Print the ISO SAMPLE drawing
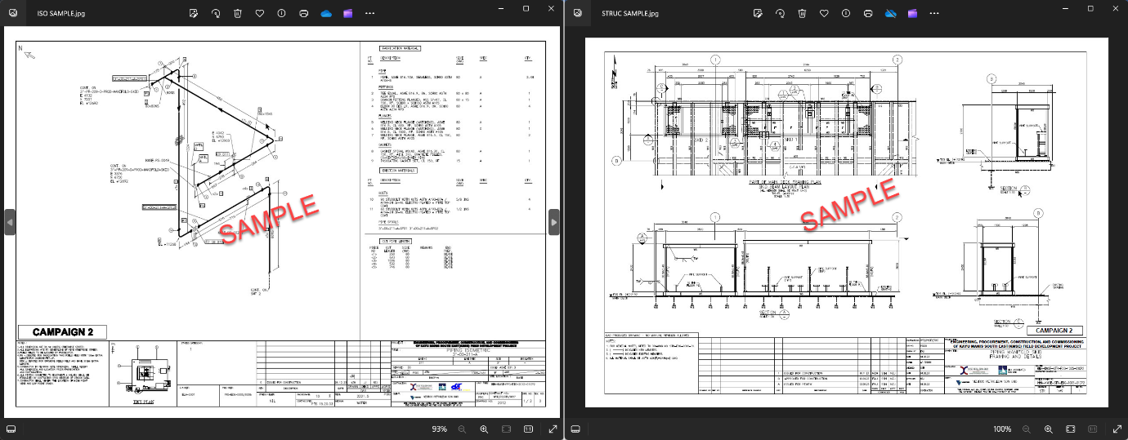The height and width of the screenshot is (440, 1128). tap(303, 13)
